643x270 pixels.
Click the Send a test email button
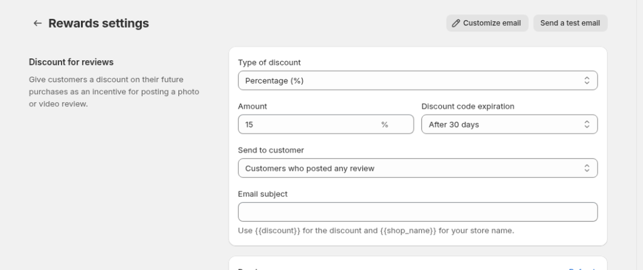click(x=570, y=23)
